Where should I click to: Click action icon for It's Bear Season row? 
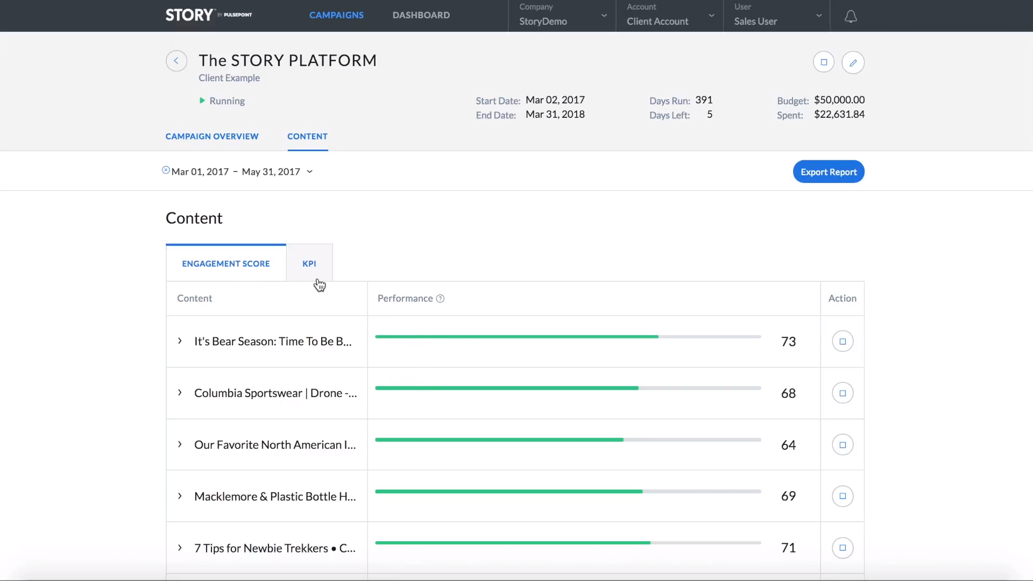[843, 342]
